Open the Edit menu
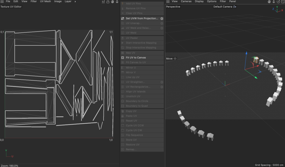 16,1
